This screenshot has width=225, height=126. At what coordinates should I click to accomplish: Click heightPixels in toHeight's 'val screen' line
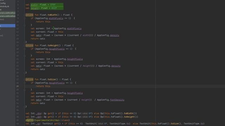coord(75,59)
